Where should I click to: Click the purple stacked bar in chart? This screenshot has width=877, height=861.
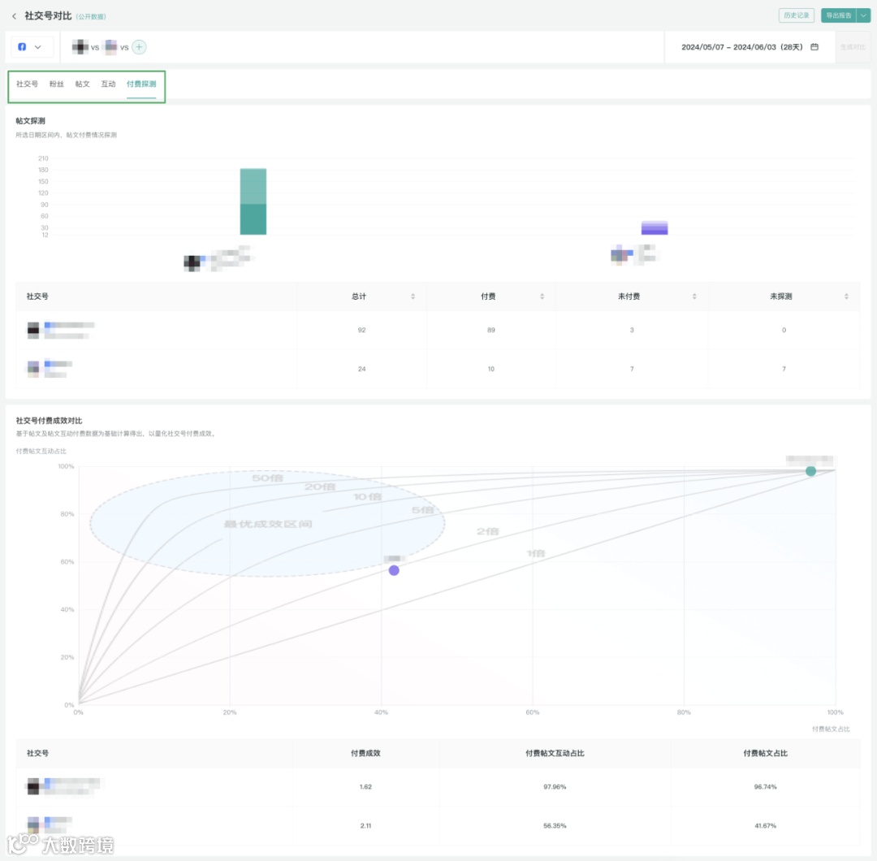tap(655, 227)
